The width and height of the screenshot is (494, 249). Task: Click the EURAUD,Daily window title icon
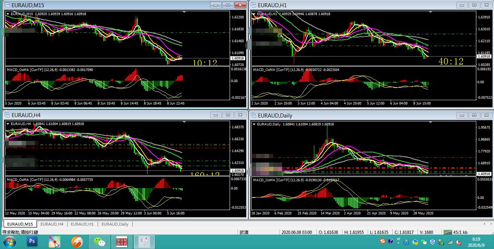click(254, 115)
